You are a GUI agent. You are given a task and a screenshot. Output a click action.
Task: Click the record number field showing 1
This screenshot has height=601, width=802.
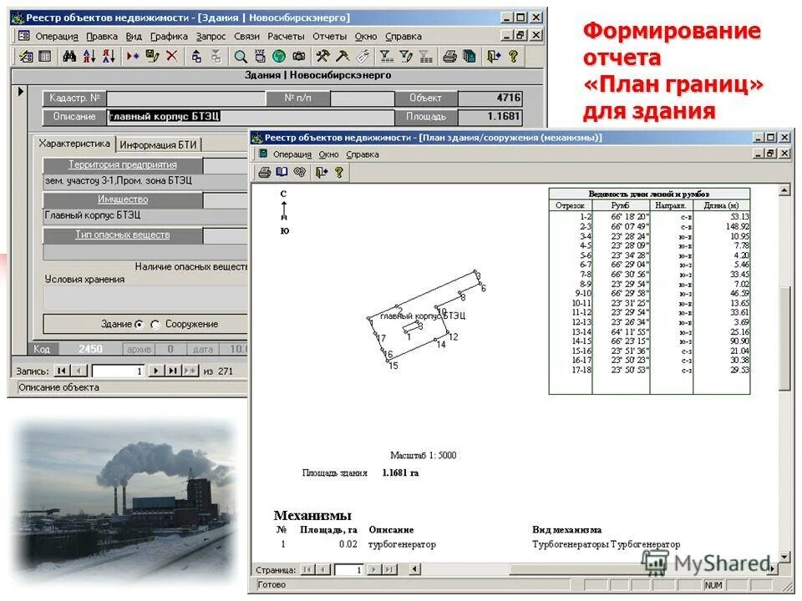pyautogui.click(x=118, y=371)
